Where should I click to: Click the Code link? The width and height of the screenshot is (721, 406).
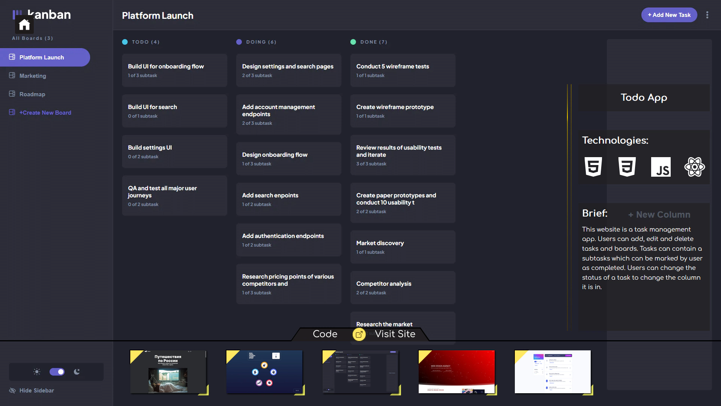tap(325, 334)
